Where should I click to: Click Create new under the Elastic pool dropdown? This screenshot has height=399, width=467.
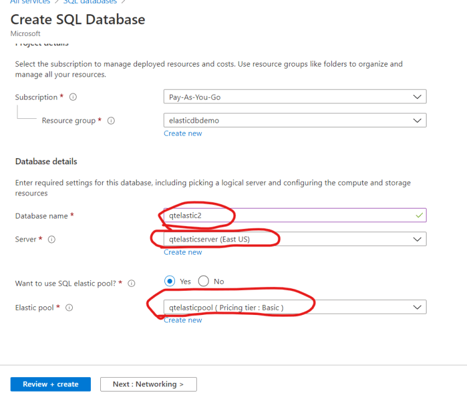(182, 320)
